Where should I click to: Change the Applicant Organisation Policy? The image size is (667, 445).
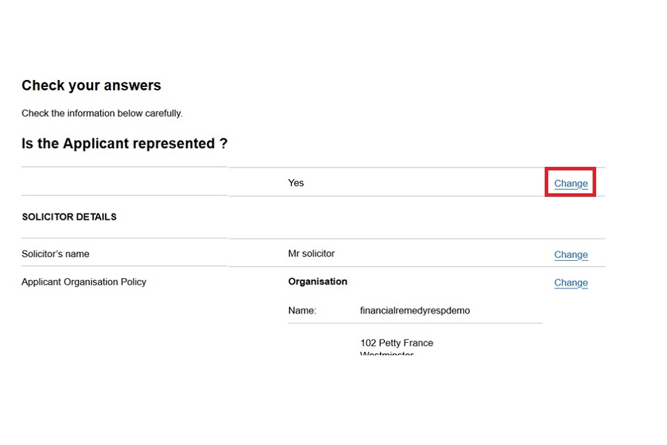click(x=570, y=283)
